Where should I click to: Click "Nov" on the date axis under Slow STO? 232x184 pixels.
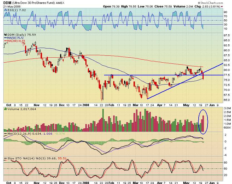coord(36,183)
